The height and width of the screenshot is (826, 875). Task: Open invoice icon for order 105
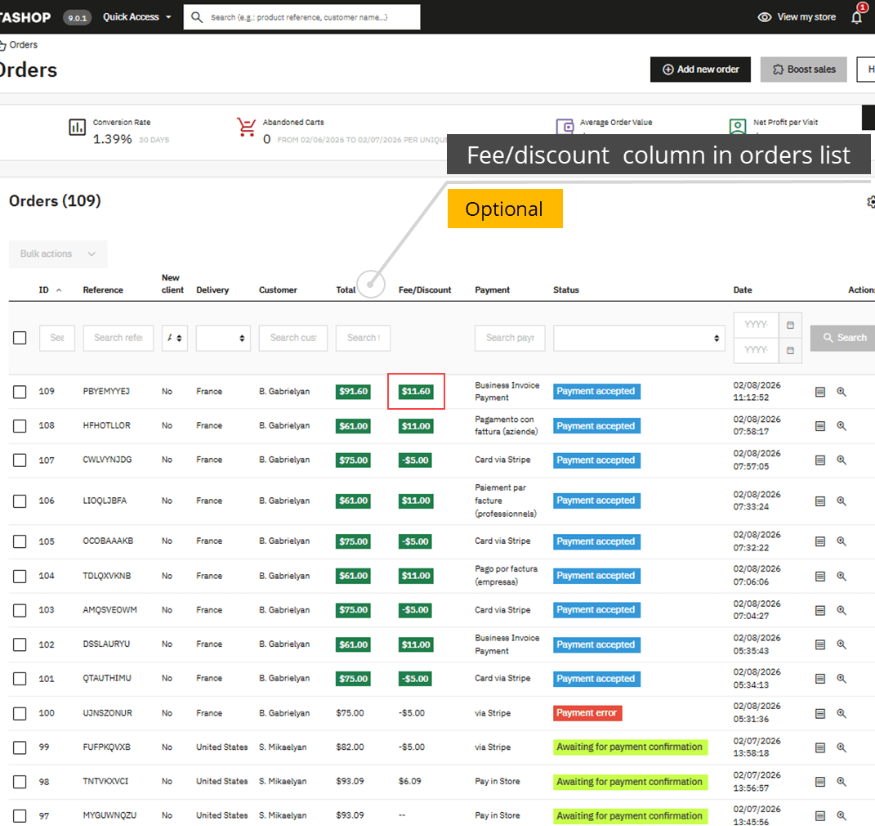click(x=819, y=541)
